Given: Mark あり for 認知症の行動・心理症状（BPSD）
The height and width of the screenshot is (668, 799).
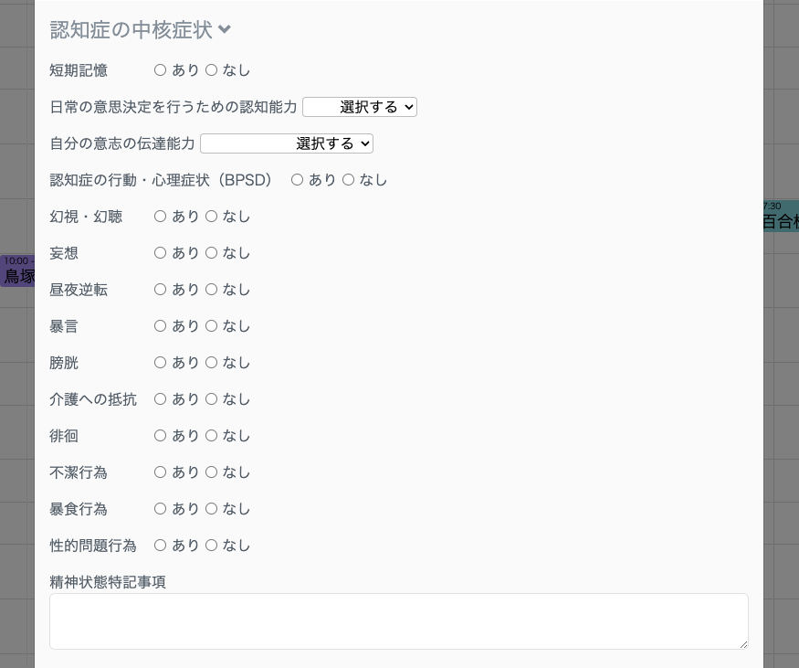Looking at the screenshot, I should (x=297, y=179).
